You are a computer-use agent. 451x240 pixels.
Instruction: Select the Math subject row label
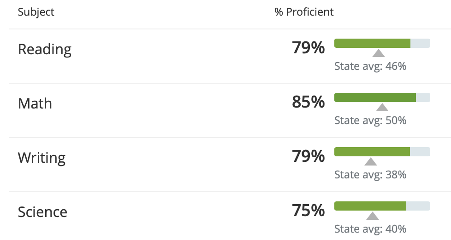(35, 103)
